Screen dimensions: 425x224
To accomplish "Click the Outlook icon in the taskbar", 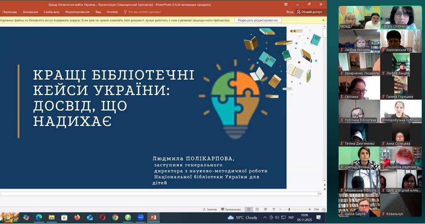I will click(x=90, y=217).
